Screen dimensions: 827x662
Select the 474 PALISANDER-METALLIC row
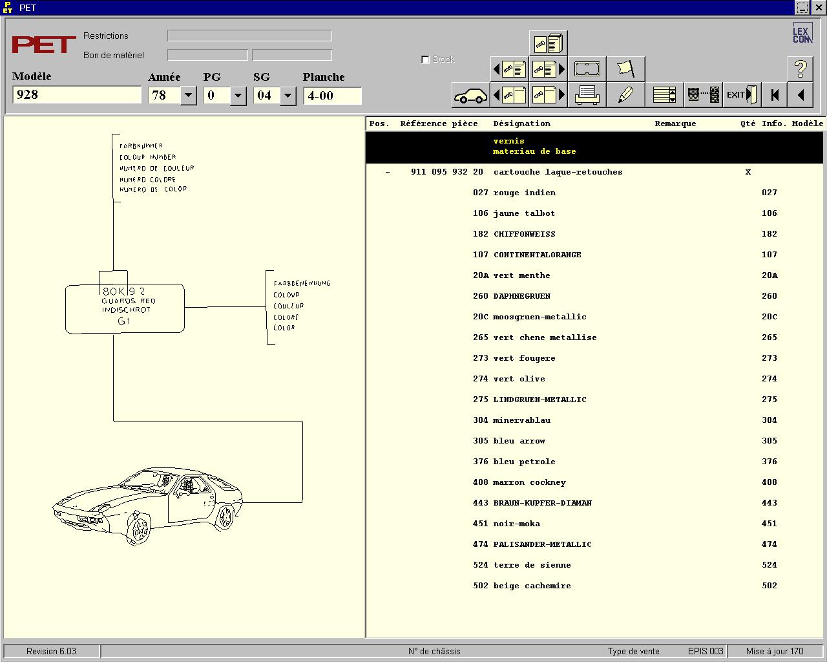pos(594,544)
